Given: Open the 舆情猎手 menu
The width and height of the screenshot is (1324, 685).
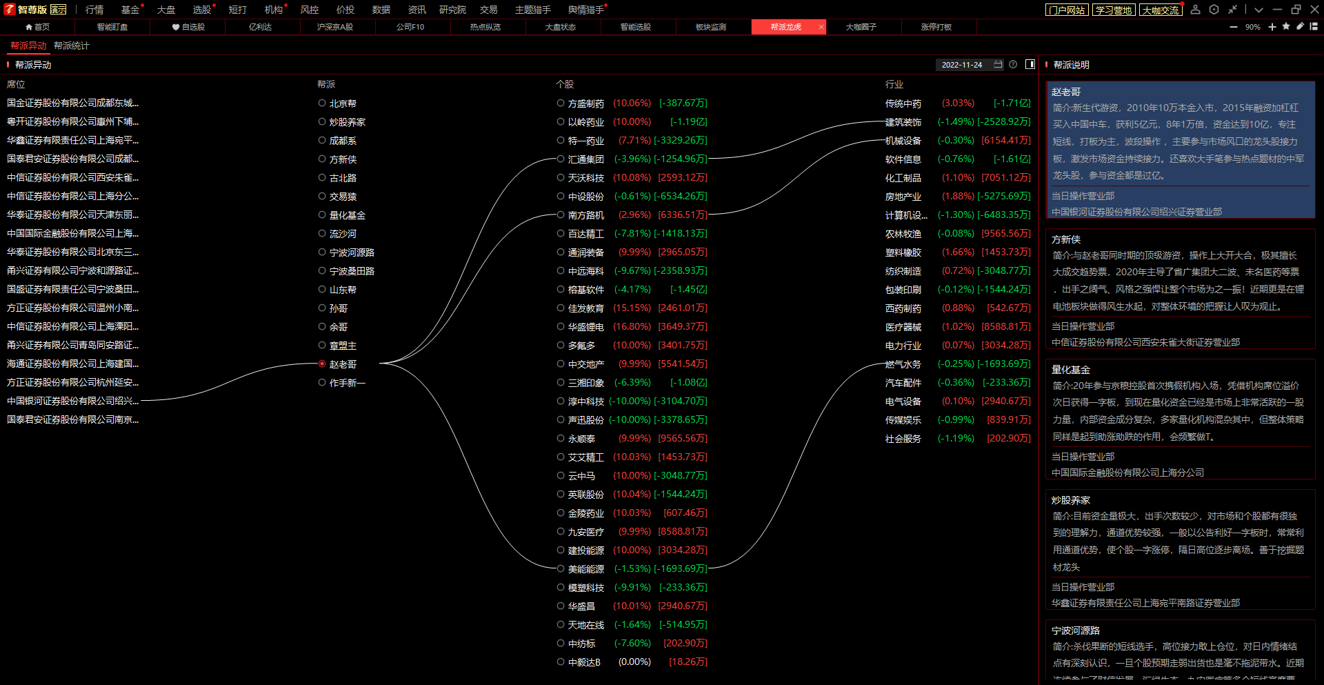Looking at the screenshot, I should tap(586, 10).
